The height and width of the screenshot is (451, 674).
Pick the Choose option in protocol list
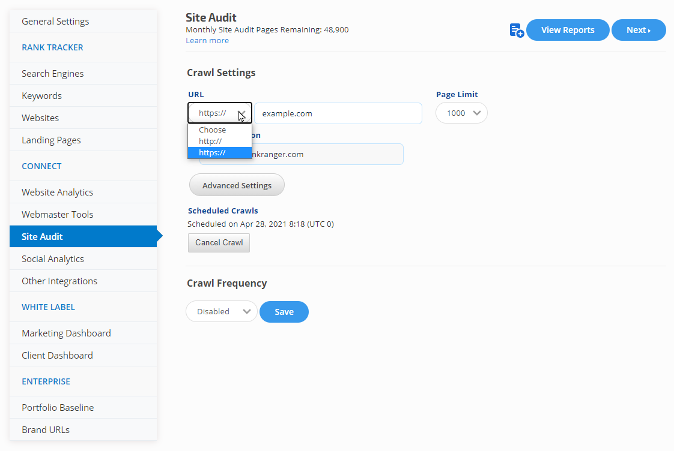click(x=213, y=130)
